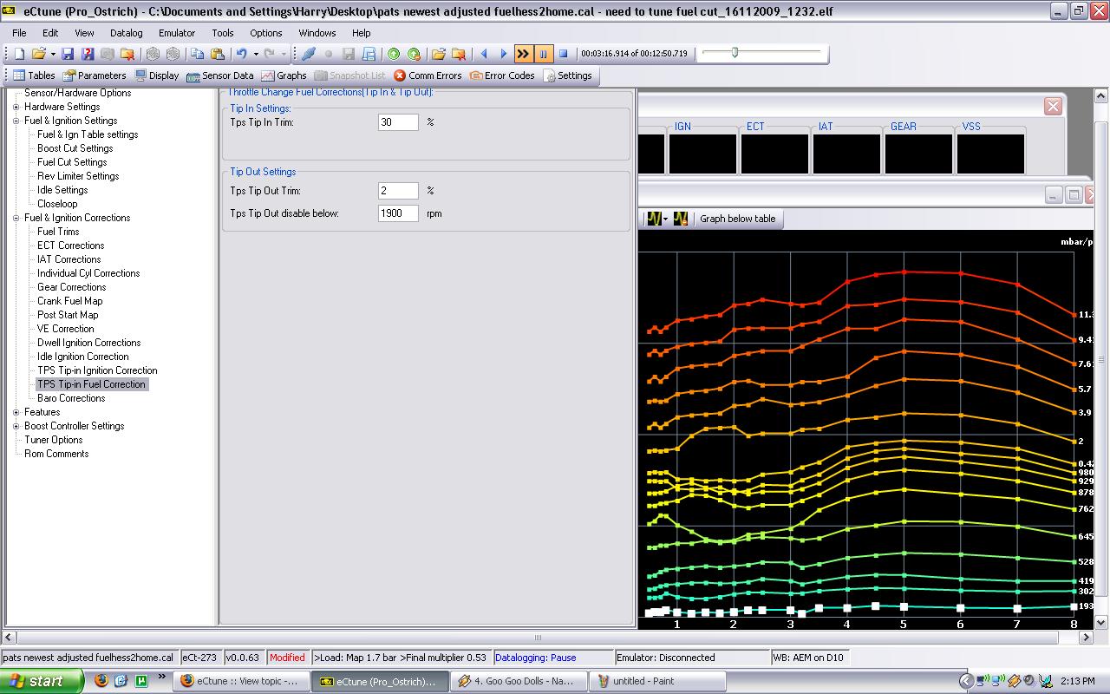Click the New file toolbar icon
The height and width of the screenshot is (694, 1110).
(20, 54)
